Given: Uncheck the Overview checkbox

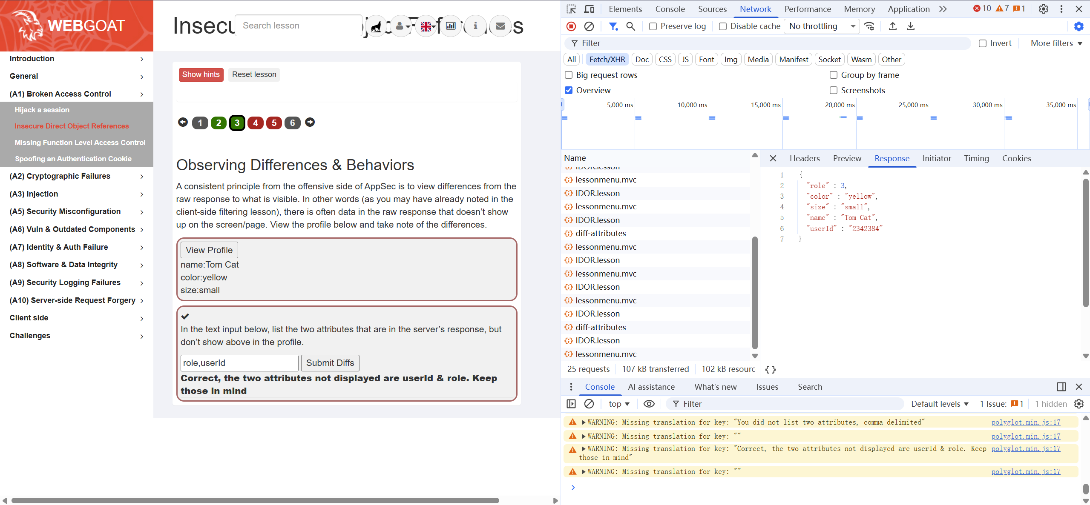Looking at the screenshot, I should [x=569, y=90].
